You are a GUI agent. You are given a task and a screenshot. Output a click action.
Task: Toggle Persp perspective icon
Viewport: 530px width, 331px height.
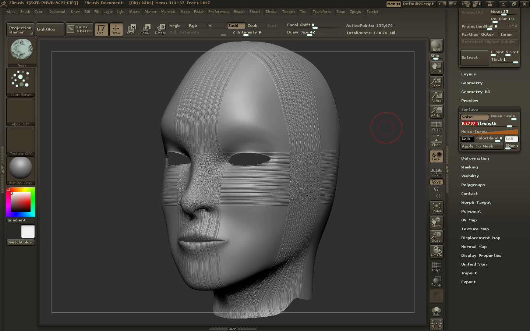point(436,127)
